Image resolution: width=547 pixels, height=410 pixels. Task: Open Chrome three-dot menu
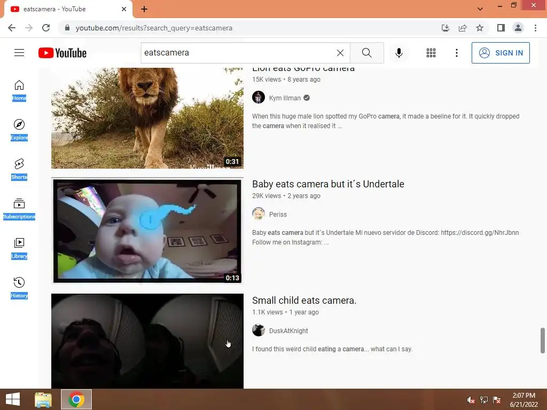535,28
